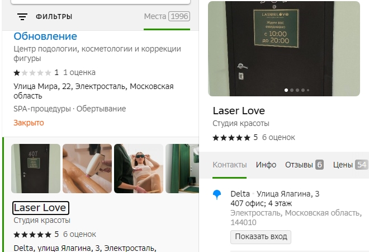Select the third photo carousel dot

(297, 90)
